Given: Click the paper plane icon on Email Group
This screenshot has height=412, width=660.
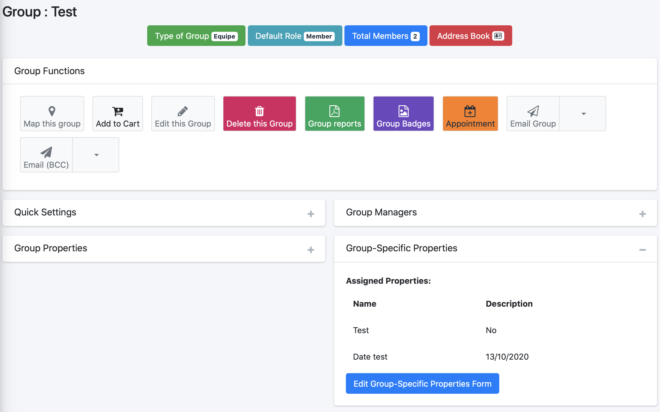Looking at the screenshot, I should (533, 111).
